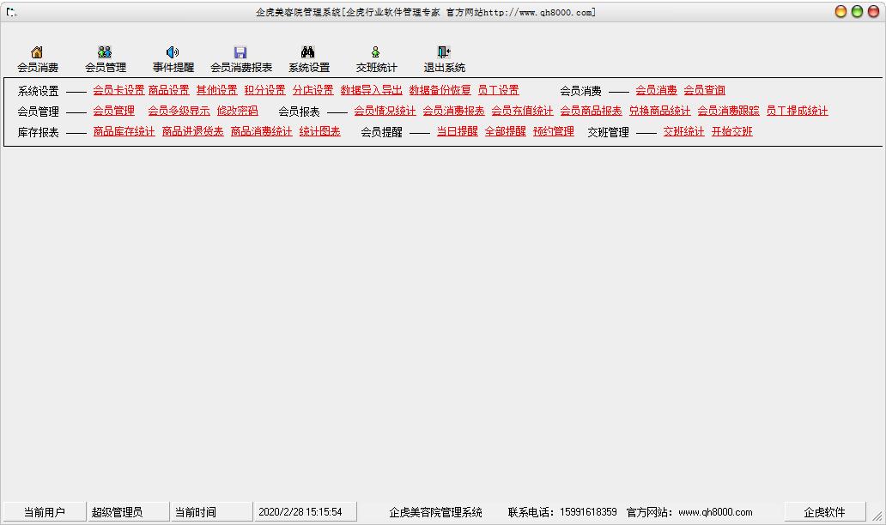Open the 会员情况统计 link
Screen dimensions: 886x525
point(385,111)
